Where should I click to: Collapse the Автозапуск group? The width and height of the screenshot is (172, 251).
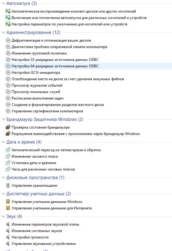tap(3, 3)
